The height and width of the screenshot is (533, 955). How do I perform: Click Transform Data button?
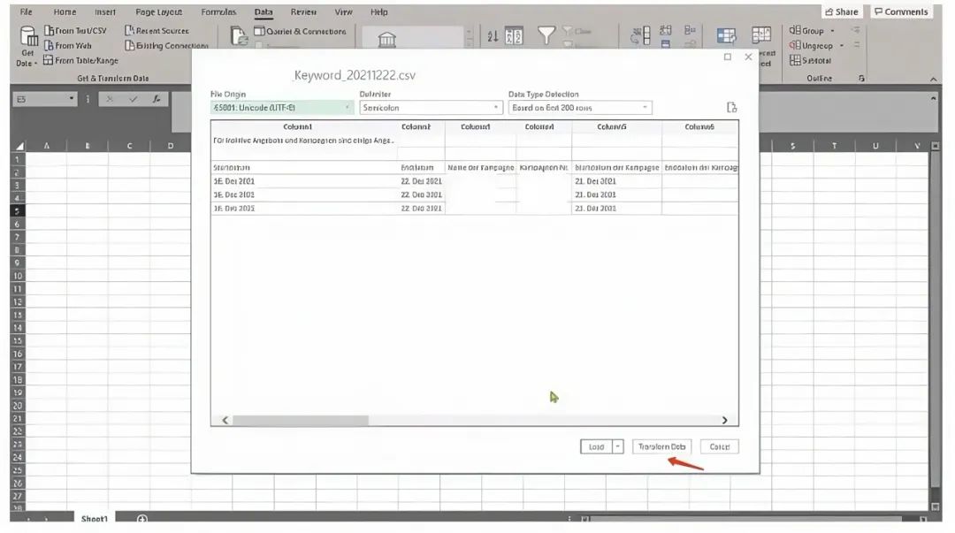(x=661, y=446)
